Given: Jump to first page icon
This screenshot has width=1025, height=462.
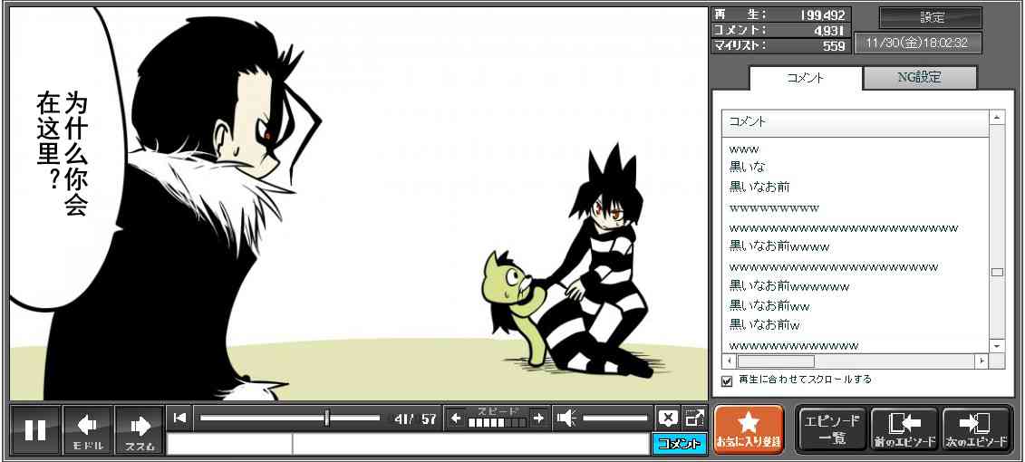Looking at the screenshot, I should click(x=179, y=418).
